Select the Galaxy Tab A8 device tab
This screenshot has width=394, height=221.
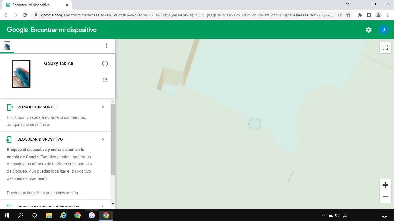tap(7, 45)
